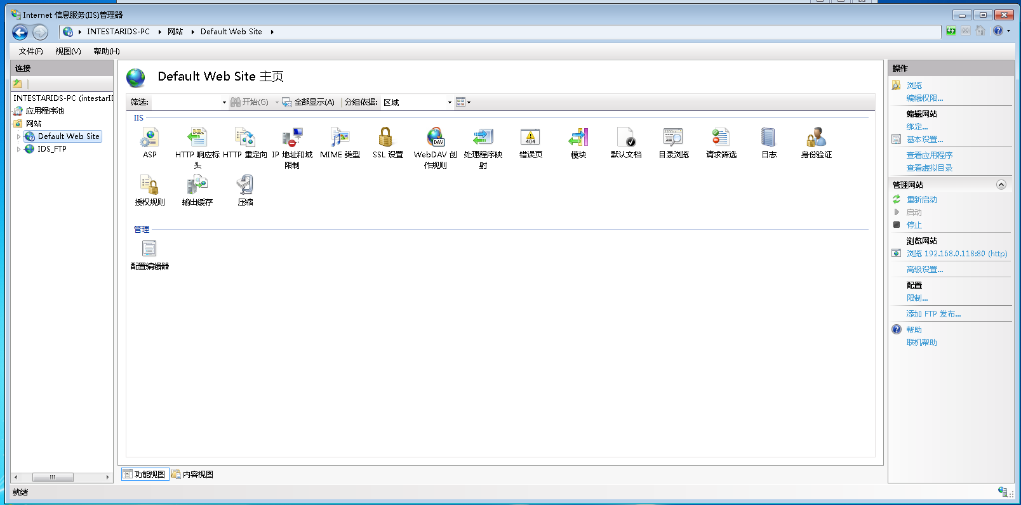Expand the IDS_FTP tree node

(x=18, y=149)
